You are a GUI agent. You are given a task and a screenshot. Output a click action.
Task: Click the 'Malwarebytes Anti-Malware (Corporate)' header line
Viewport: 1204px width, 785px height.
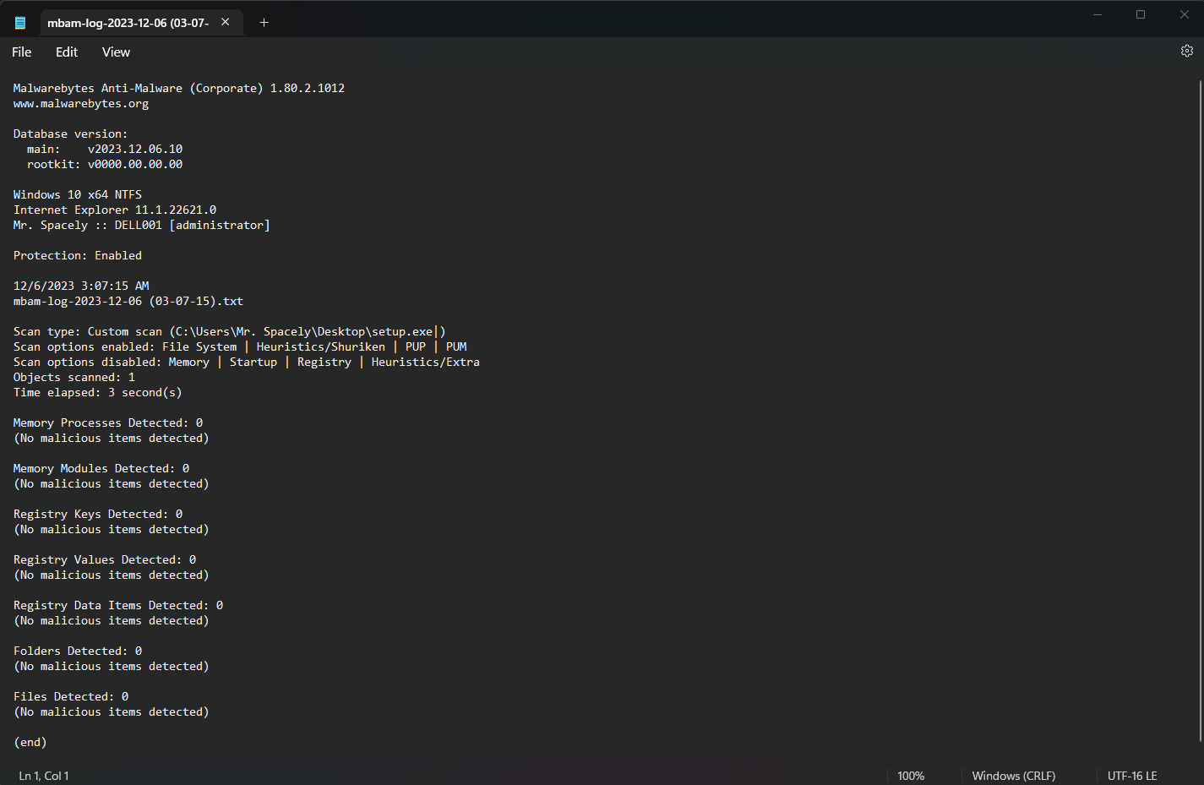pos(179,89)
